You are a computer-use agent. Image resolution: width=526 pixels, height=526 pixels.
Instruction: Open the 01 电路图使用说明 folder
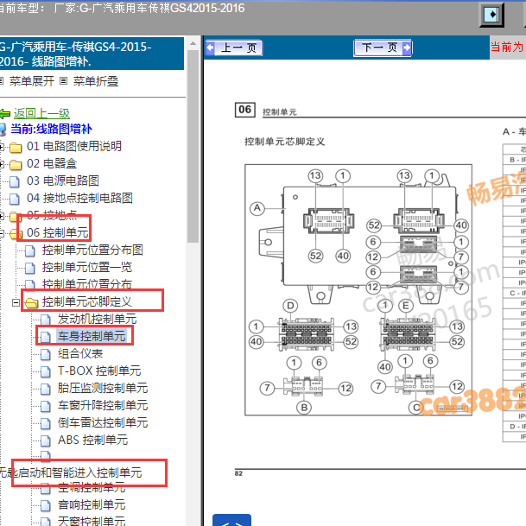click(x=73, y=146)
